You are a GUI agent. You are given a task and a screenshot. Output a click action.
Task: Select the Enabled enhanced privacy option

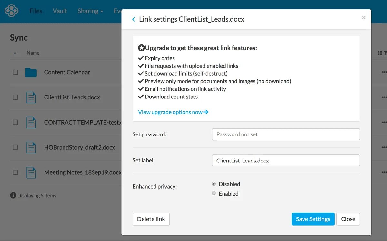tap(213, 193)
